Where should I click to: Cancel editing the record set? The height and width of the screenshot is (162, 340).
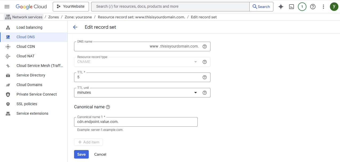click(100, 154)
